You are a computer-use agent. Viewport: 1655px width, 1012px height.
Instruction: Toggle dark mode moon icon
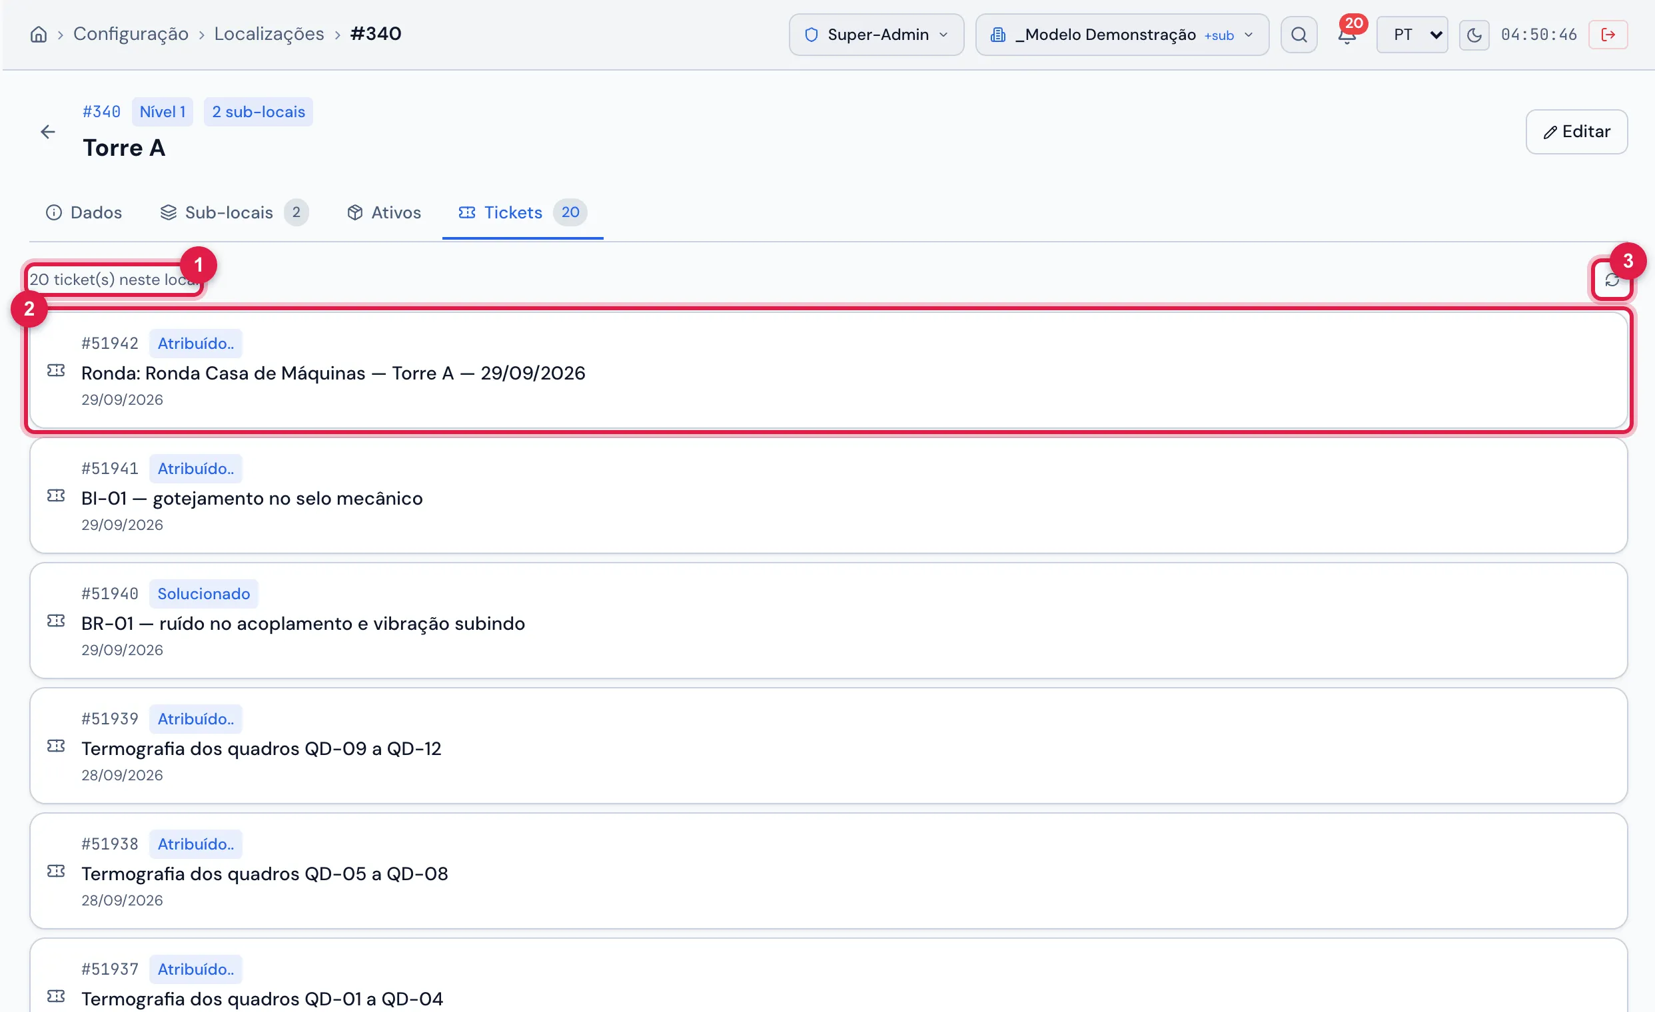[1474, 34]
